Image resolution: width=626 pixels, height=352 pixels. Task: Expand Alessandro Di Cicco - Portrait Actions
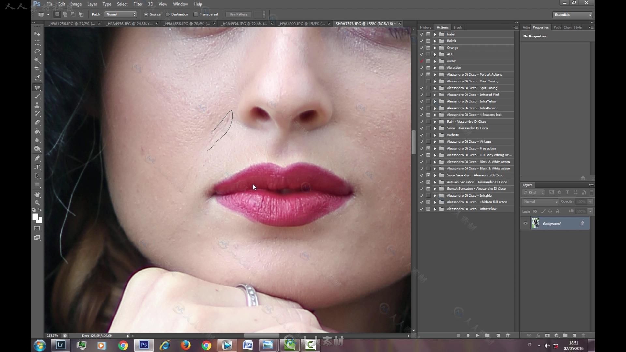[x=435, y=75]
